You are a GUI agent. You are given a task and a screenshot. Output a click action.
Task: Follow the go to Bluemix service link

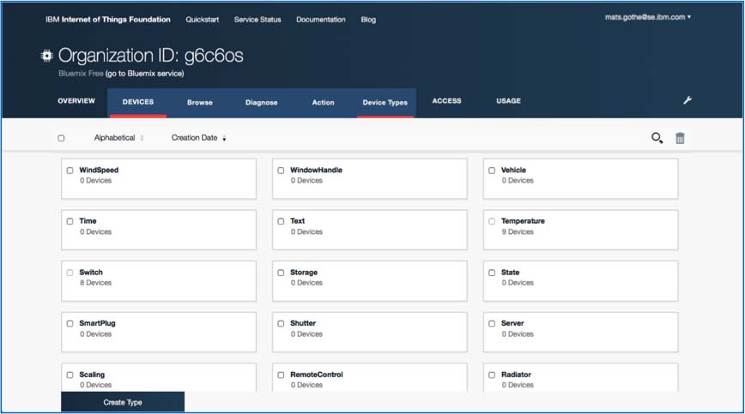[x=144, y=74]
